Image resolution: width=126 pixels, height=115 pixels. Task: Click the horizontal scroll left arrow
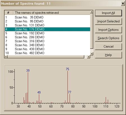6,57
